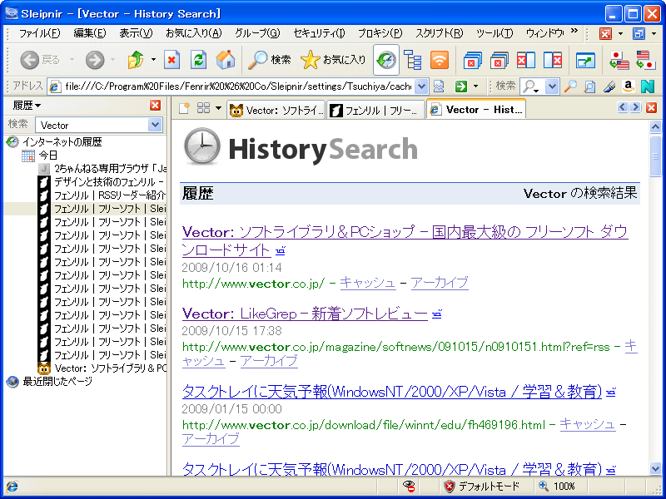This screenshot has width=666, height=499.
Task: Open アーカイブ link for www.vector.co.jp/
Action: 440,283
